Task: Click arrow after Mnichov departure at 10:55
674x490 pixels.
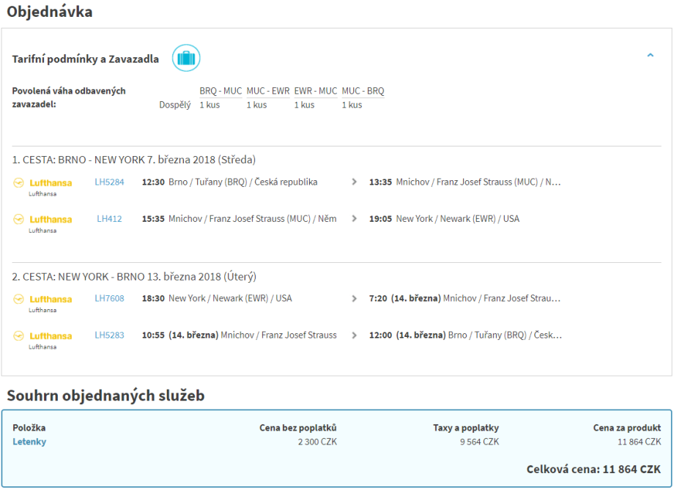Action: 355,335
